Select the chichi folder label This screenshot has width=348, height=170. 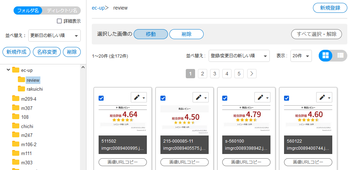point(27,127)
